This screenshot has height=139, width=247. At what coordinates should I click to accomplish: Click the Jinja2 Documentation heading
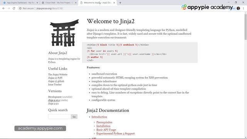[x=108, y=110]
